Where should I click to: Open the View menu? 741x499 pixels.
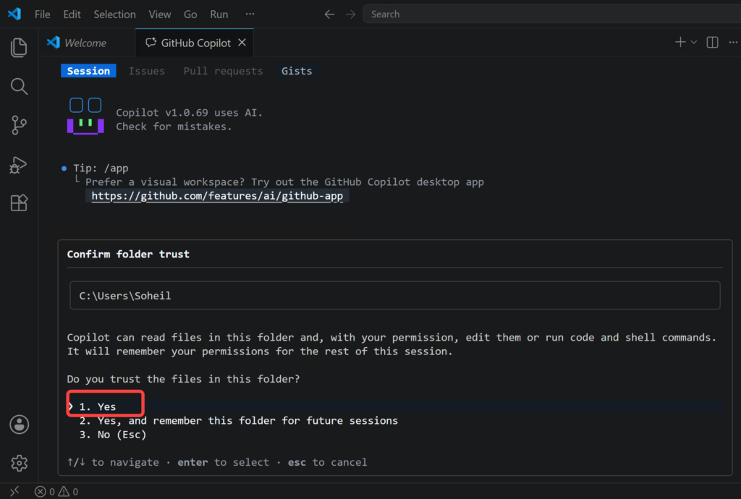point(160,14)
